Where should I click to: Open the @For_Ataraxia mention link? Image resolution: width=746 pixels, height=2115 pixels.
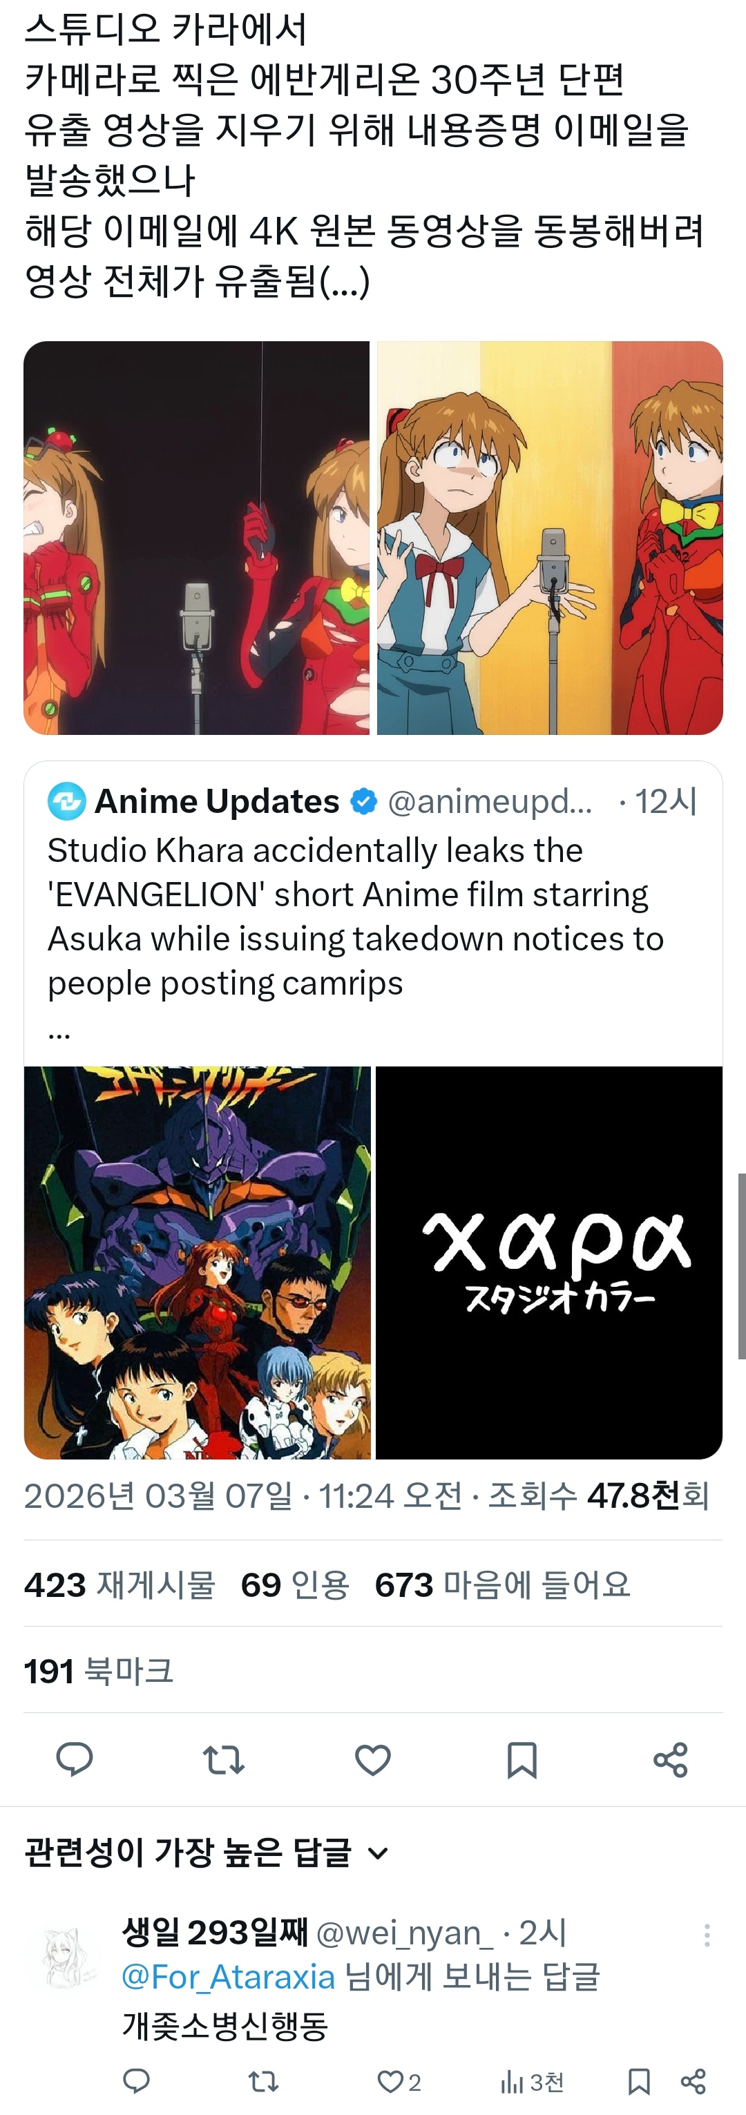tap(228, 1976)
